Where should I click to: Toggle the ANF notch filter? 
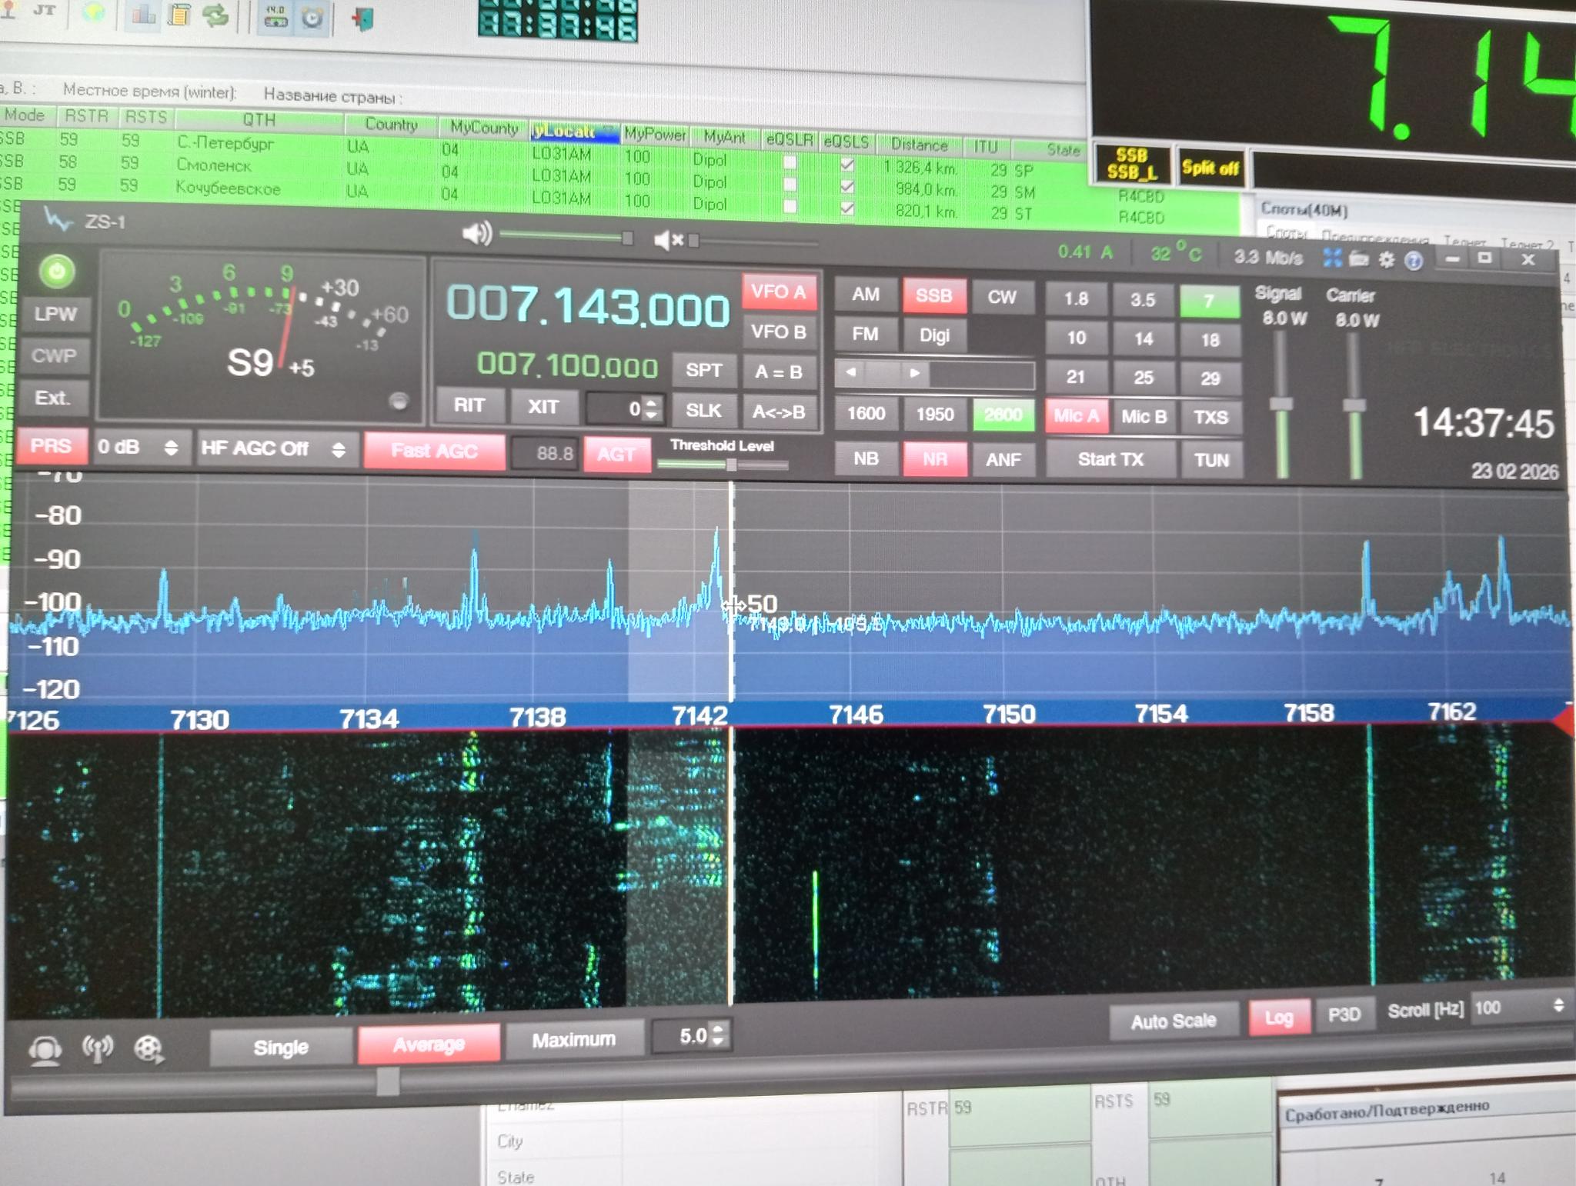coord(1003,460)
